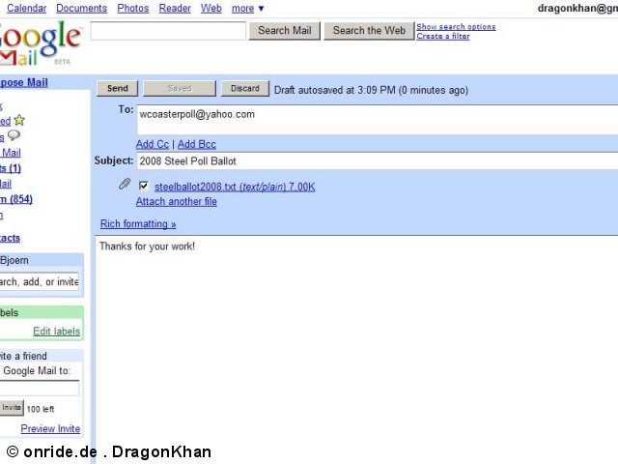Uncheck the steelballot2008.txt attachment checkbox
This screenshot has height=464, width=618.
[144, 186]
